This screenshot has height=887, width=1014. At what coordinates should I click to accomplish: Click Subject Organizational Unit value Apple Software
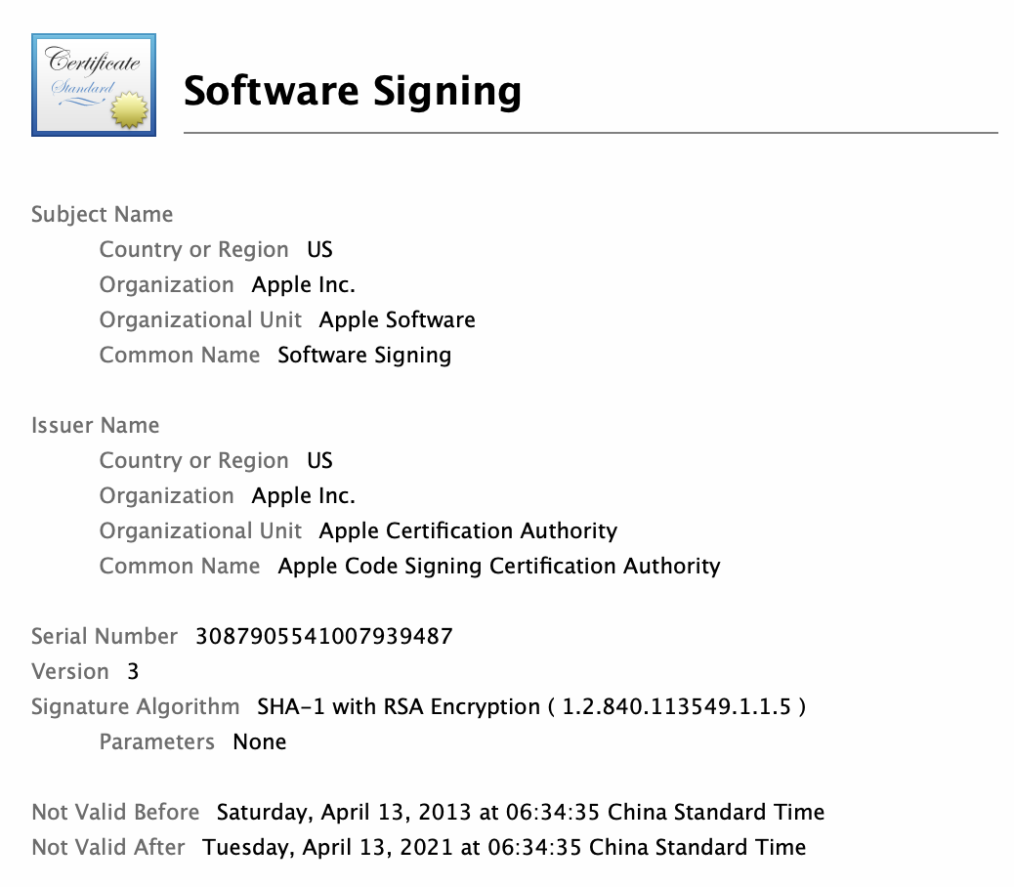click(397, 319)
